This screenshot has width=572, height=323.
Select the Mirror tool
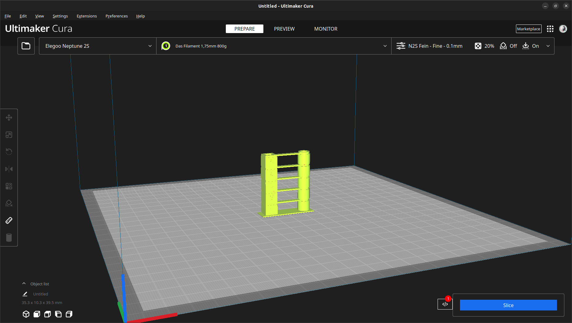tap(9, 169)
